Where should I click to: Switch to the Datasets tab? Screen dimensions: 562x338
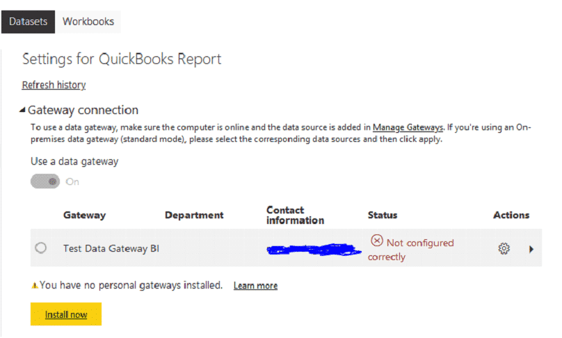pyautogui.click(x=28, y=22)
